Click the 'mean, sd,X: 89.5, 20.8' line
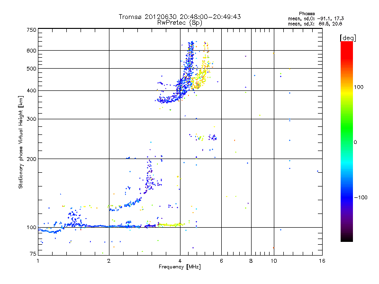This screenshot has width=379, height=284. tap(315, 24)
